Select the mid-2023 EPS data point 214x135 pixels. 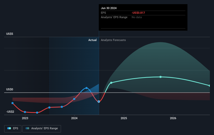(x=50, y=107)
